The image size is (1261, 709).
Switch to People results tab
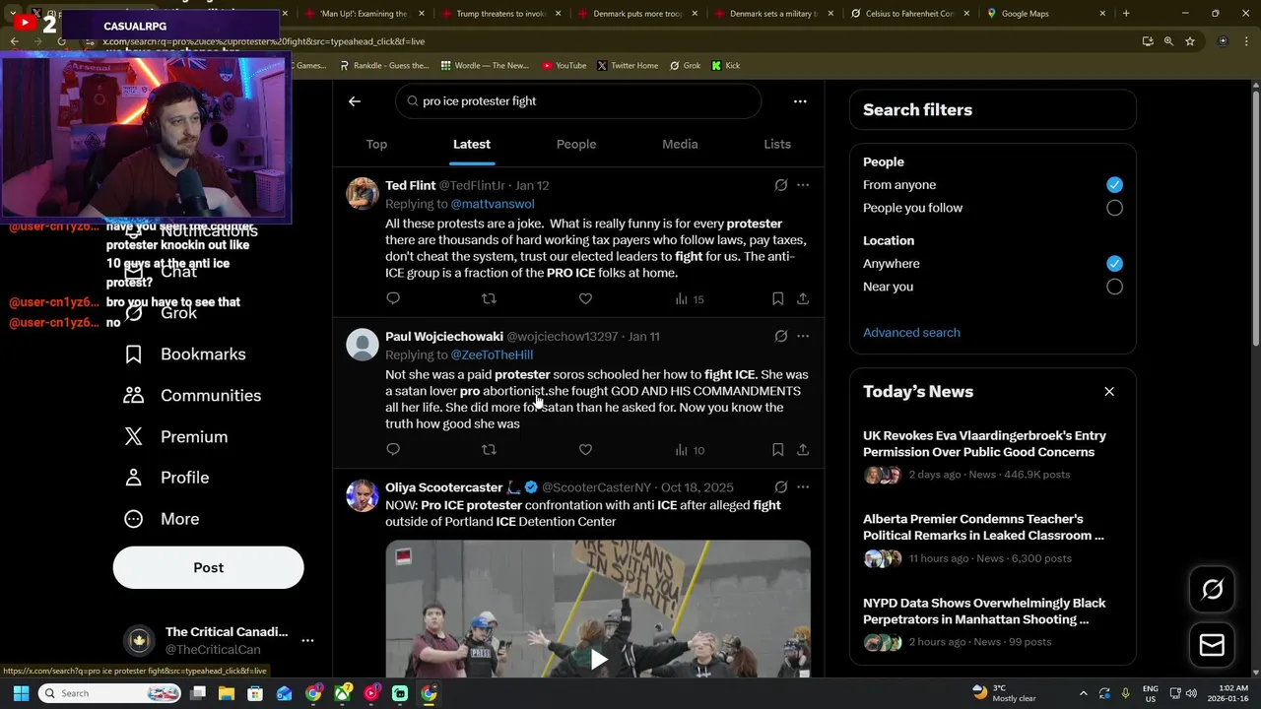tap(576, 144)
